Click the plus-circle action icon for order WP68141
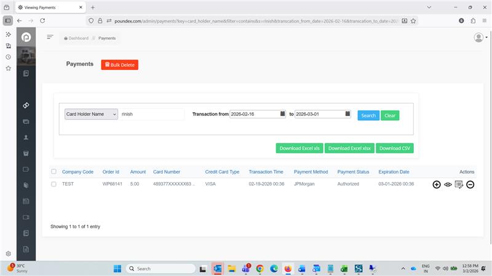 [x=437, y=185]
